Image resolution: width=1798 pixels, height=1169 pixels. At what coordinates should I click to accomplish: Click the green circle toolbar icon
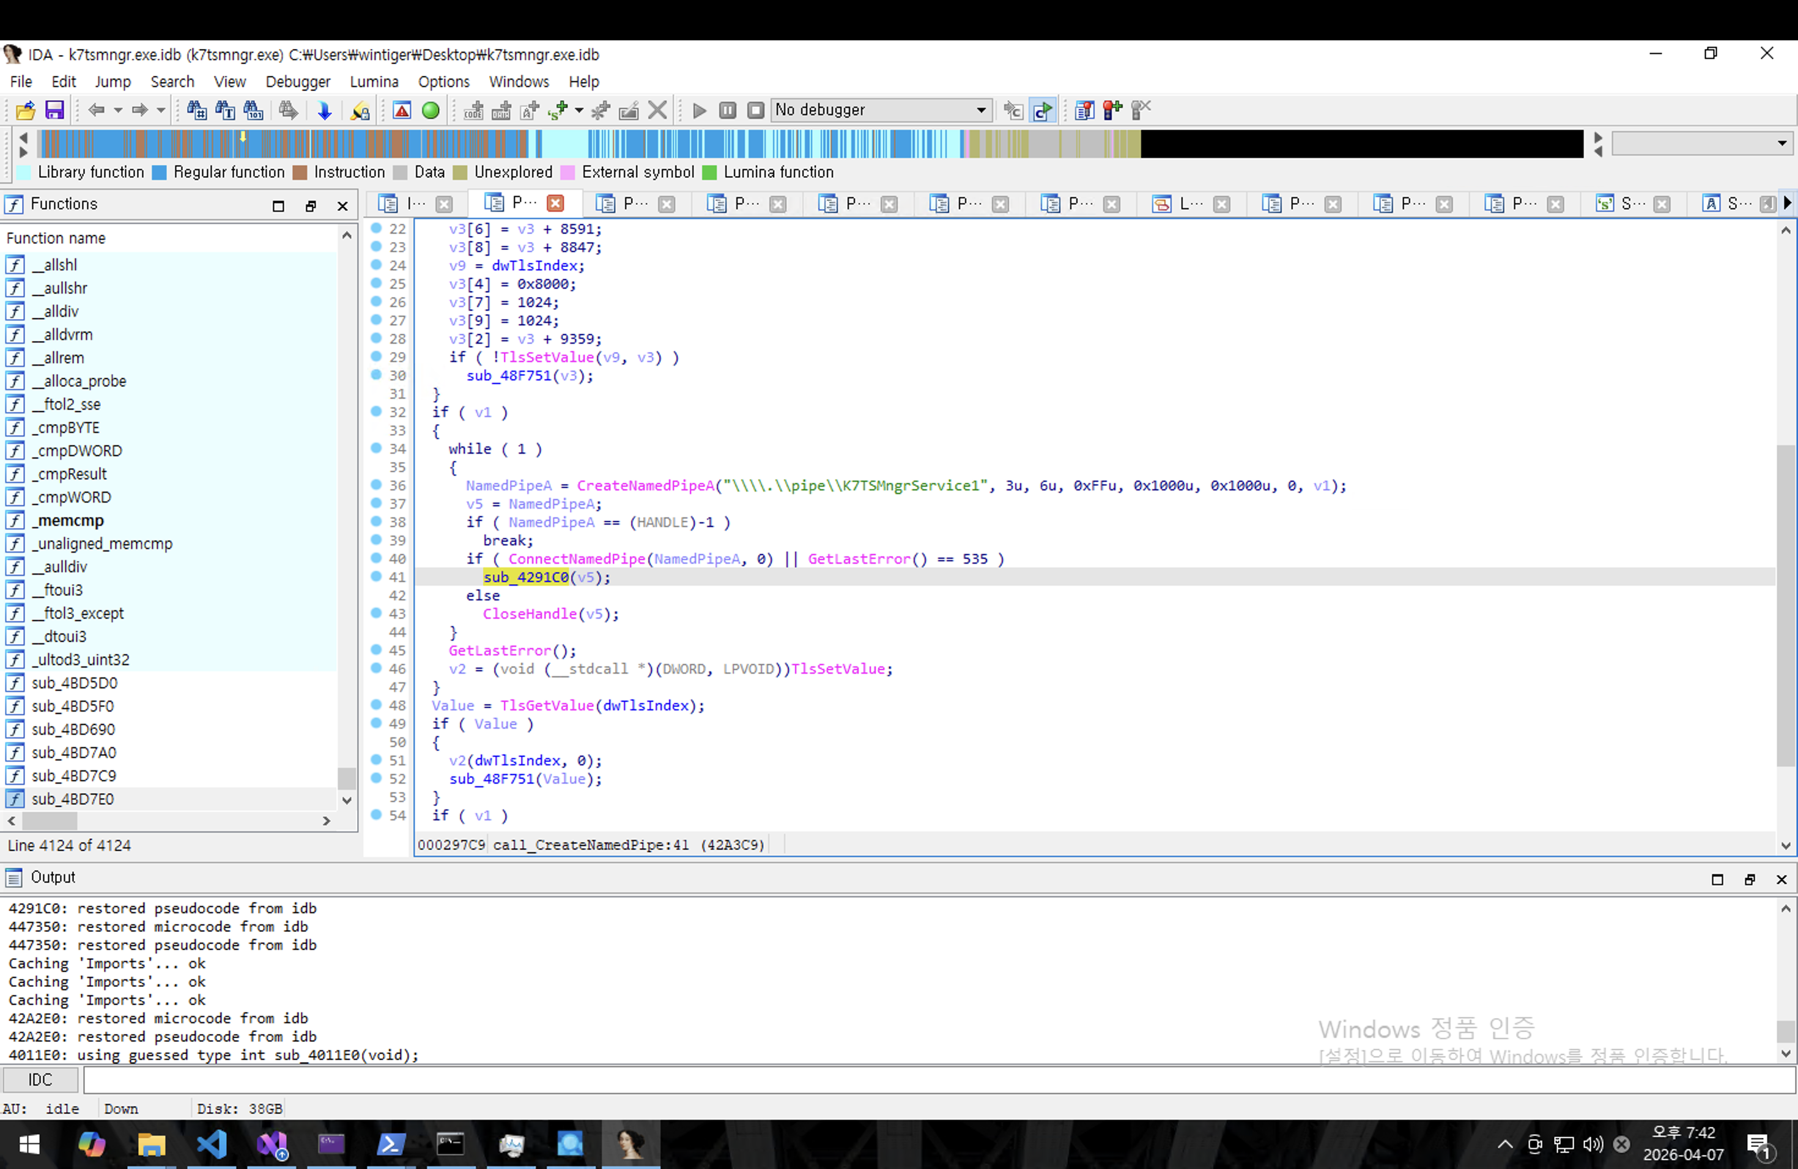431,110
